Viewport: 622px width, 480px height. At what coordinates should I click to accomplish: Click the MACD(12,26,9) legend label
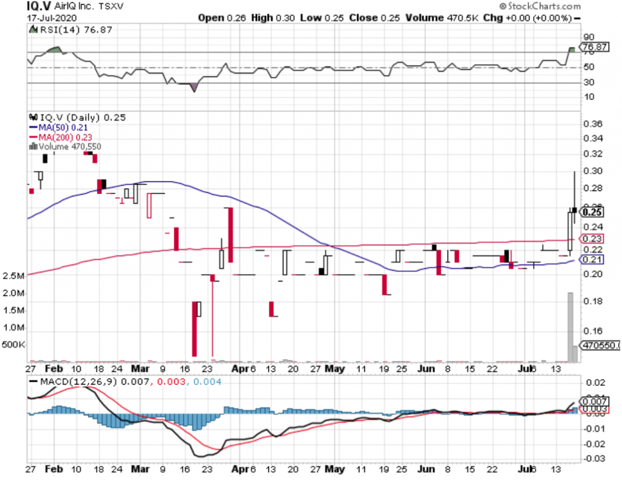click(78, 382)
